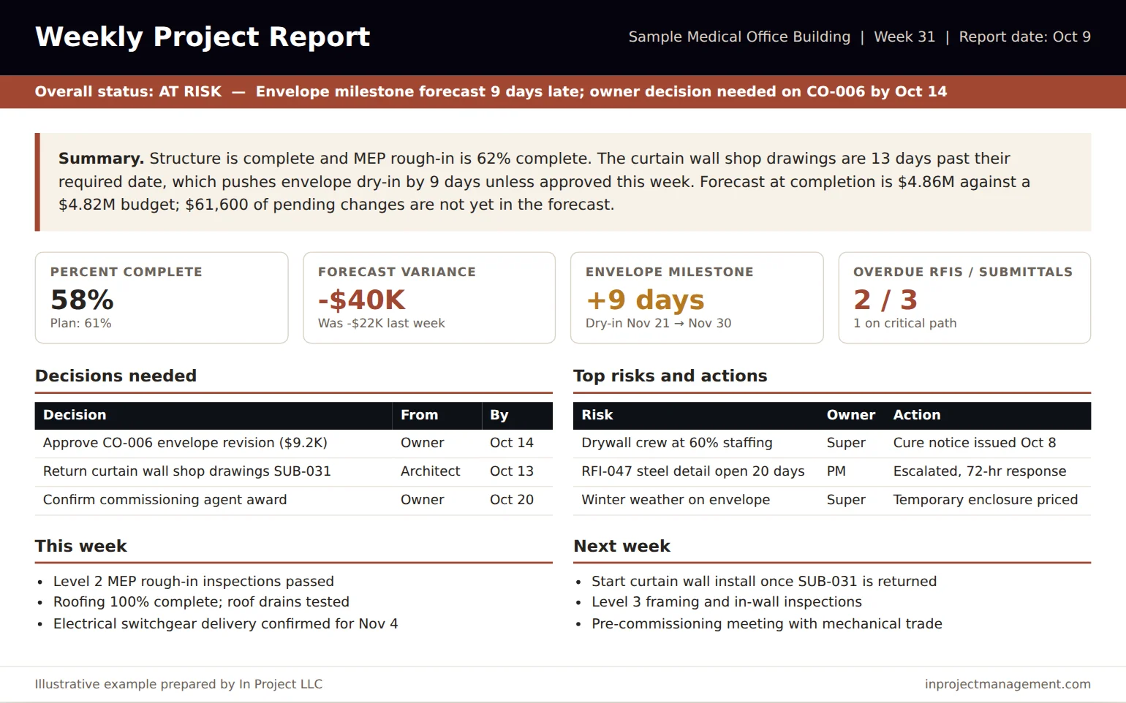Click 'Electrical switchgear delivery confirmed for Nov 4' bullet
The height and width of the screenshot is (703, 1126).
(225, 624)
